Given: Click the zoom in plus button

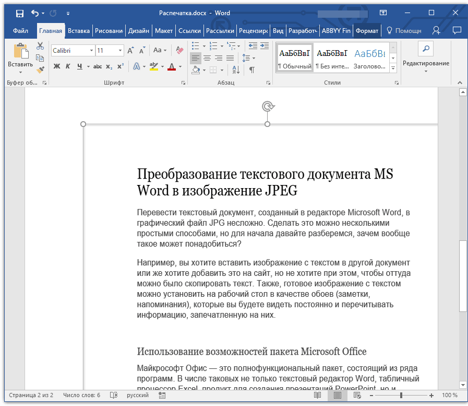Looking at the screenshot, I should point(431,395).
